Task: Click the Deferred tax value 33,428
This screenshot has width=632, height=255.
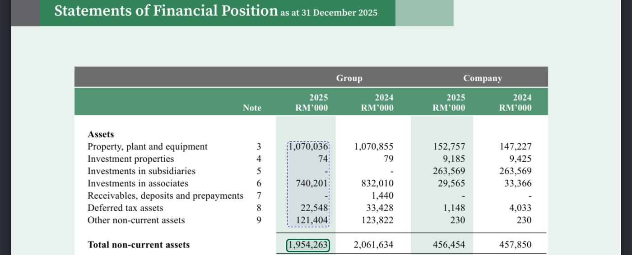Action: [380, 208]
